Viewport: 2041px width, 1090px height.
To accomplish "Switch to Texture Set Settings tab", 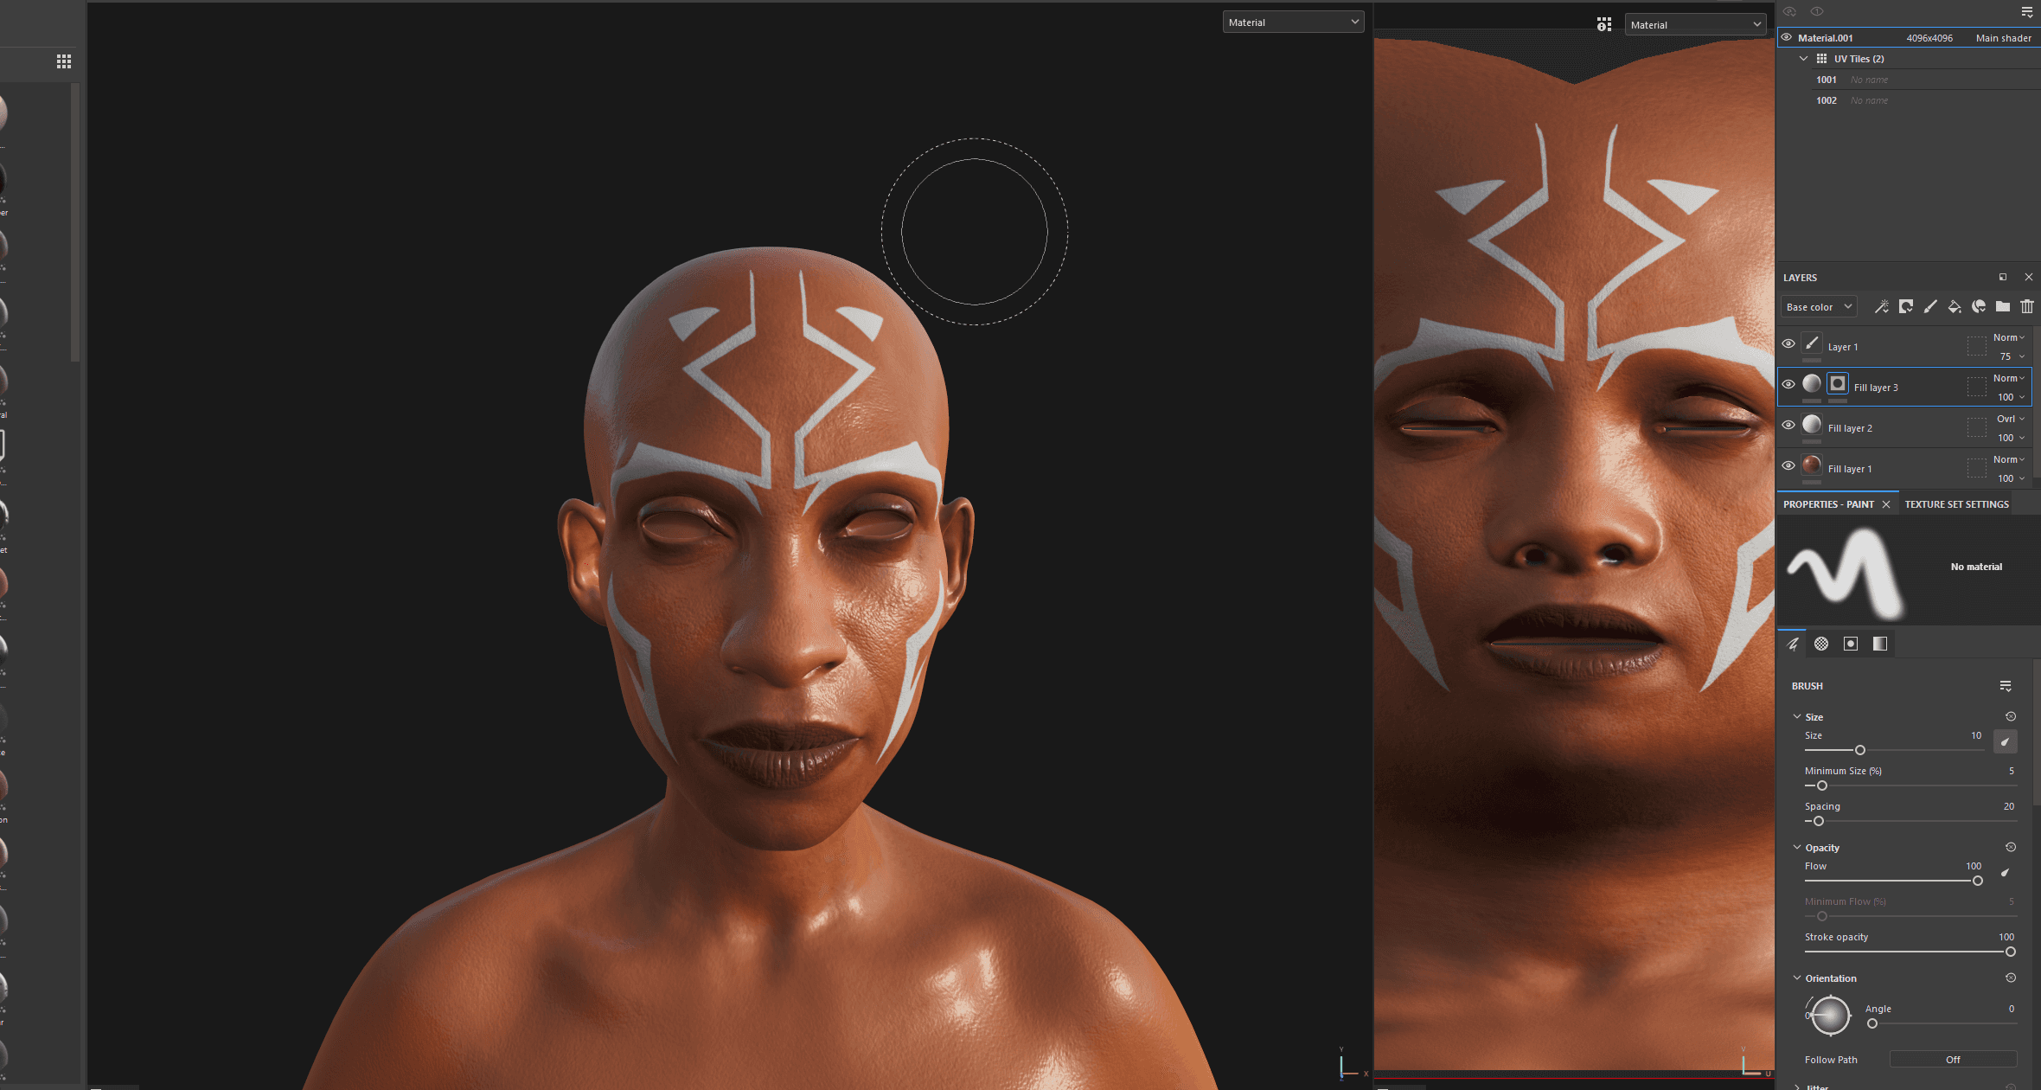I will [1956, 504].
